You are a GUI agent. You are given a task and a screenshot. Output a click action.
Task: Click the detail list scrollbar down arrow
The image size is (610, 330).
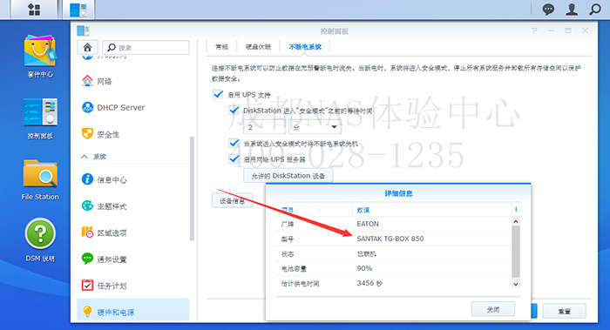pos(516,284)
